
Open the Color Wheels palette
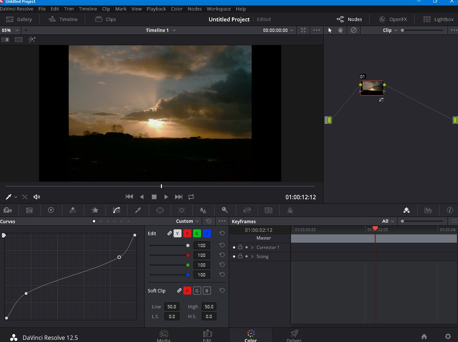pos(51,210)
